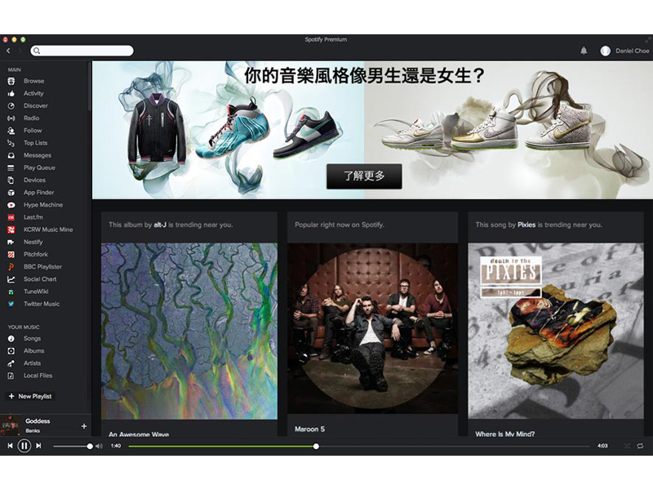Click the notifications bell icon
Image resolution: width=653 pixels, height=490 pixels.
[x=584, y=51]
